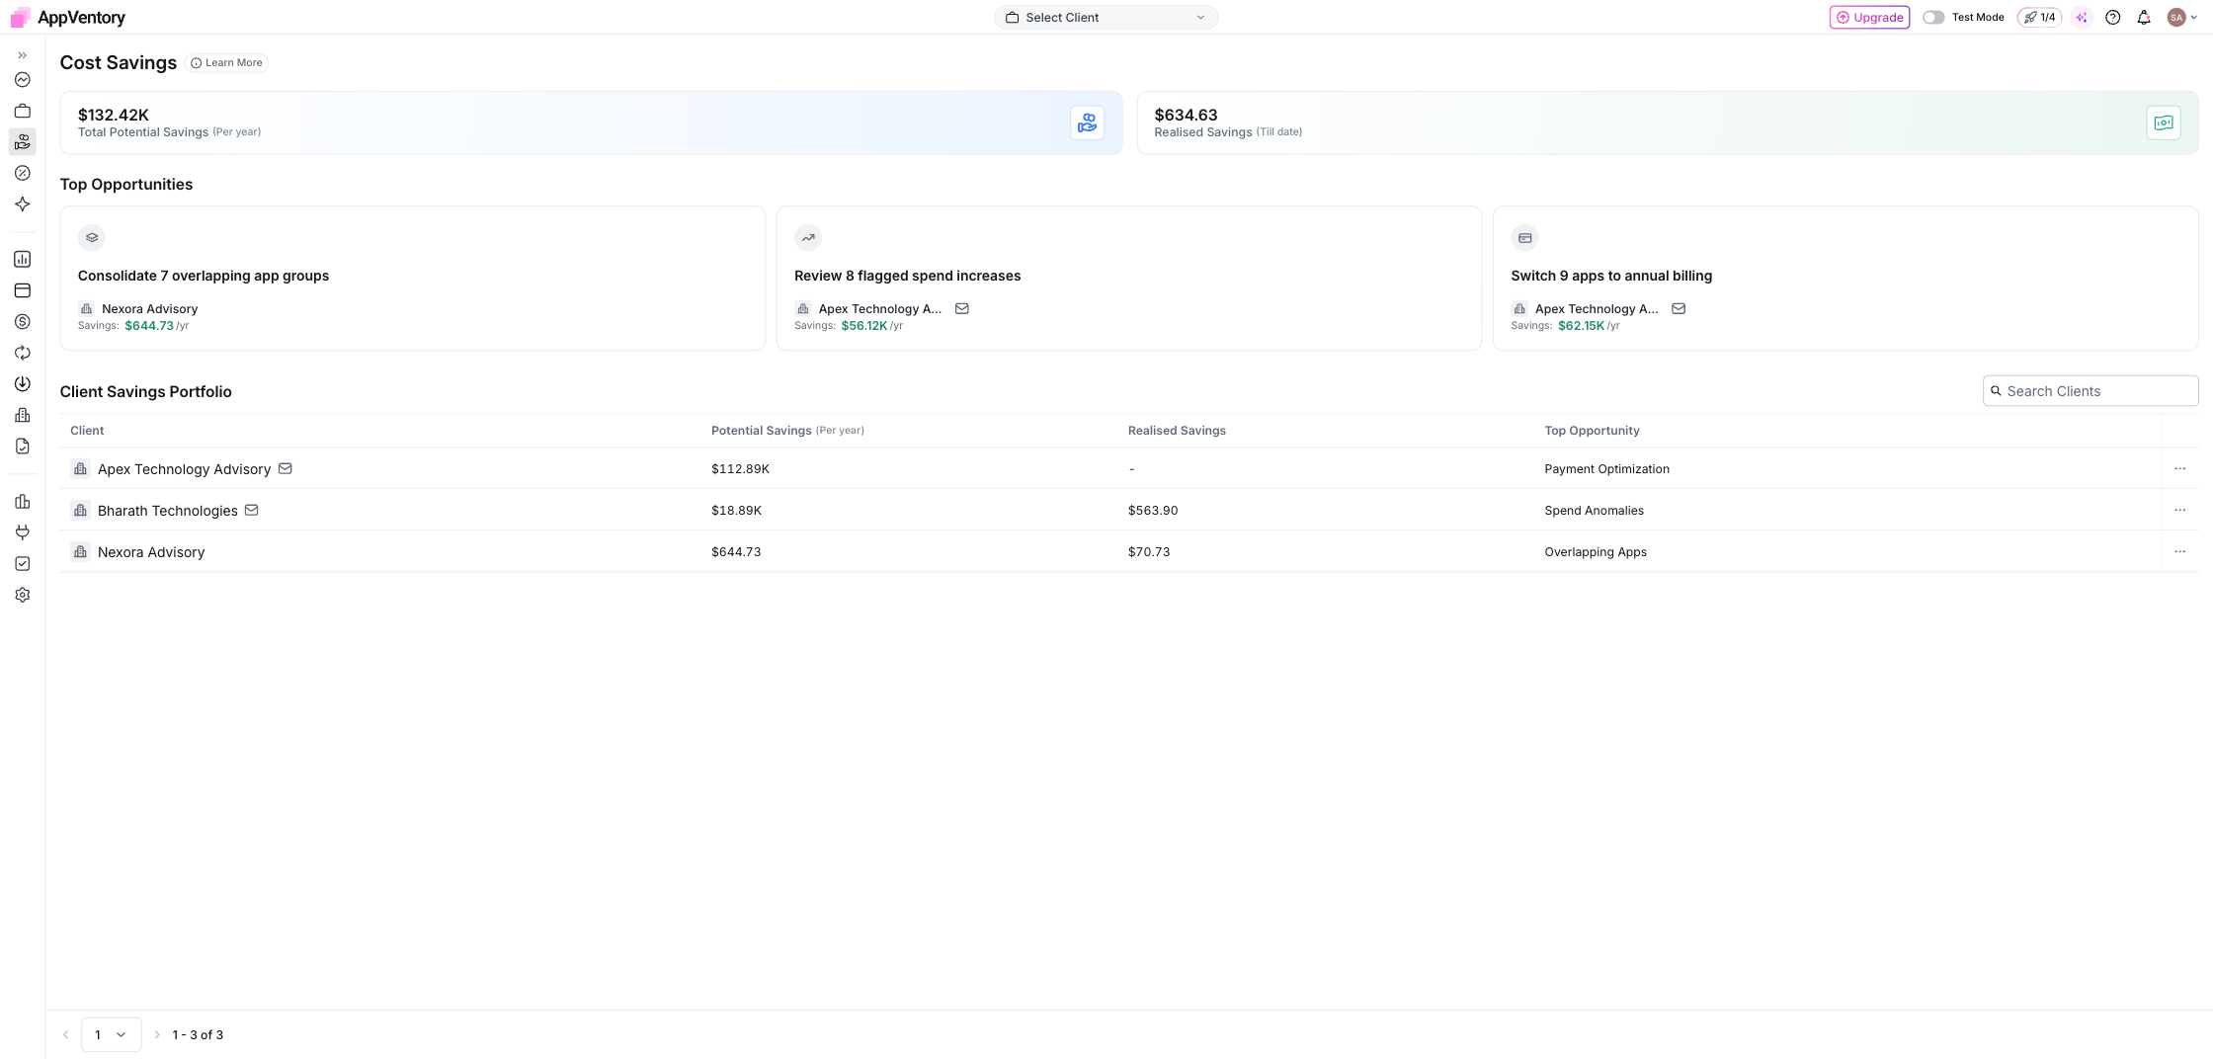Click mail icon on annual billing card
The image size is (2213, 1059).
1678,308
